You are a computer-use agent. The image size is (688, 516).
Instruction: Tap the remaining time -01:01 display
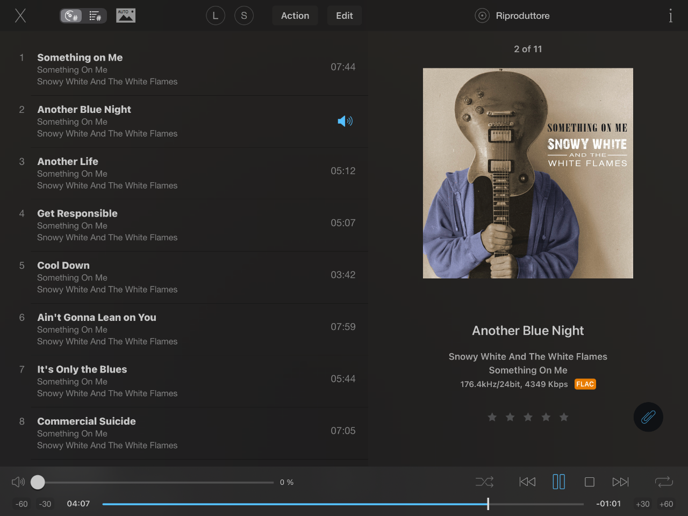pos(608,504)
